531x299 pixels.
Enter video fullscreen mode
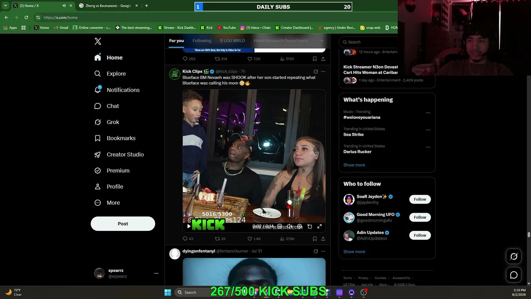tap(319, 226)
